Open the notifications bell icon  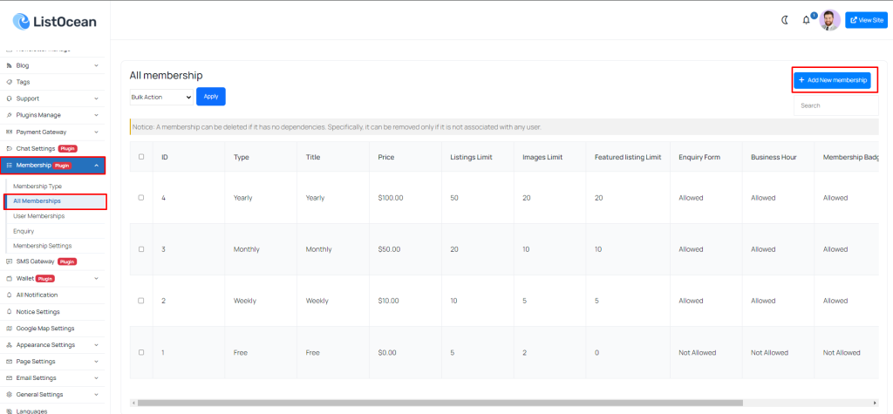point(806,21)
